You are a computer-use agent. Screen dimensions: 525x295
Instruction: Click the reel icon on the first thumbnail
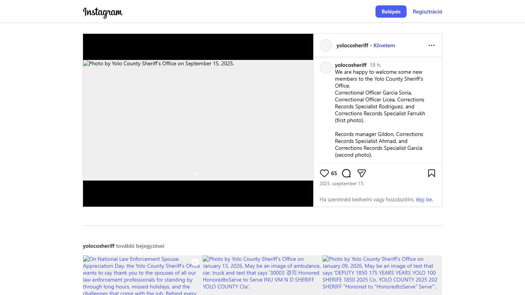pyautogui.click(x=195, y=263)
